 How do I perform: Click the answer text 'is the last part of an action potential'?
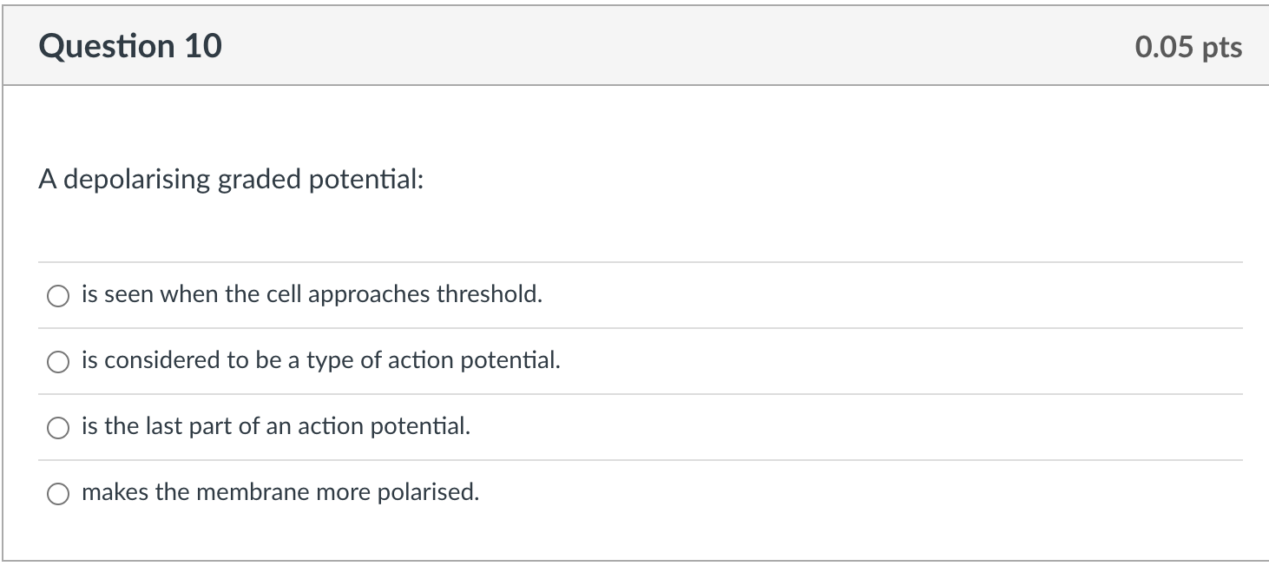click(x=275, y=426)
